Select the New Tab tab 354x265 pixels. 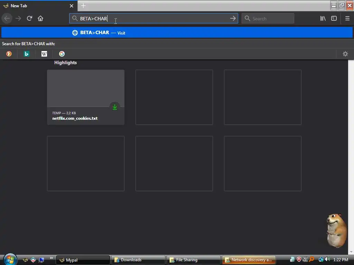(39, 6)
